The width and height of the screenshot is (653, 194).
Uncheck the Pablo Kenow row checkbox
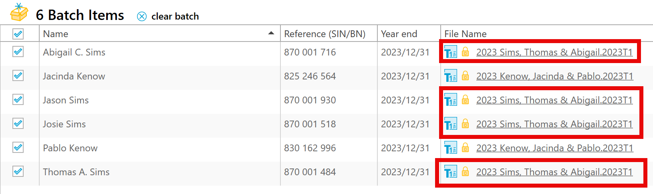tap(18, 148)
